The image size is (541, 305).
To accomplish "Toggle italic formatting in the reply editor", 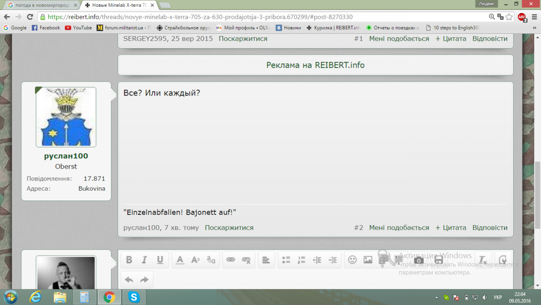I will (144, 260).
